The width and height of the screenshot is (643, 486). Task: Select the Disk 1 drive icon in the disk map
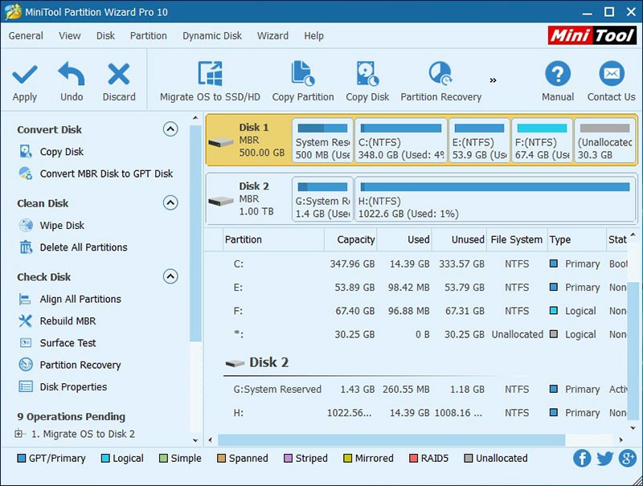[x=220, y=143]
